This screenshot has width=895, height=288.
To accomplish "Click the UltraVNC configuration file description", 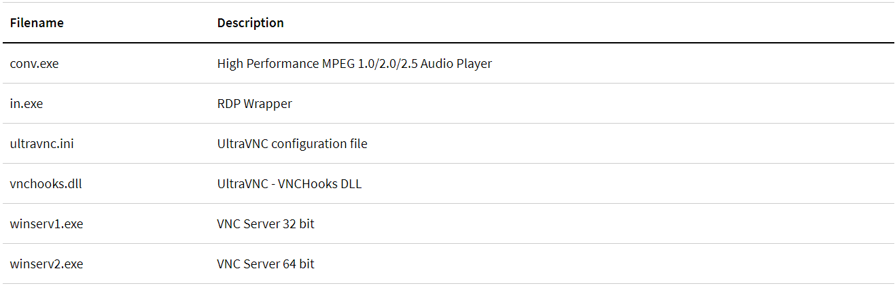I will click(292, 144).
